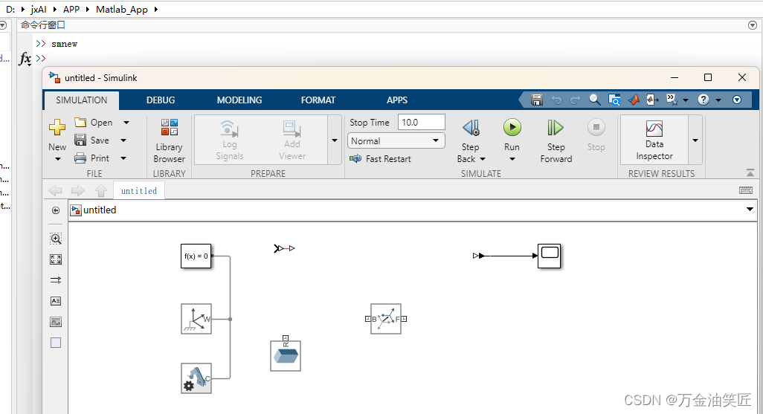Switch to the DEBUG tab
This screenshot has width=763, height=414.
click(x=161, y=100)
